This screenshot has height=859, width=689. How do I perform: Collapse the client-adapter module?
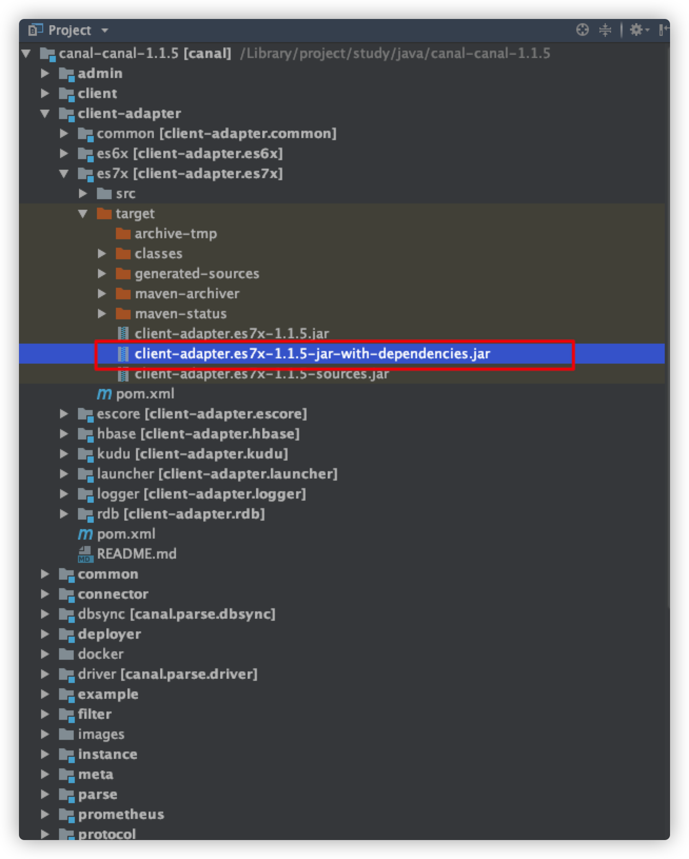(45, 113)
